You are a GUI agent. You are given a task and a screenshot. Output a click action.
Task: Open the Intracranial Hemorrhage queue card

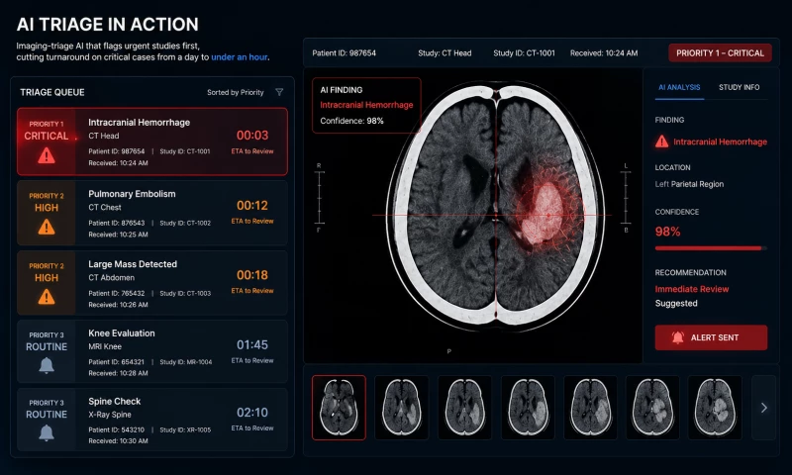pos(152,142)
